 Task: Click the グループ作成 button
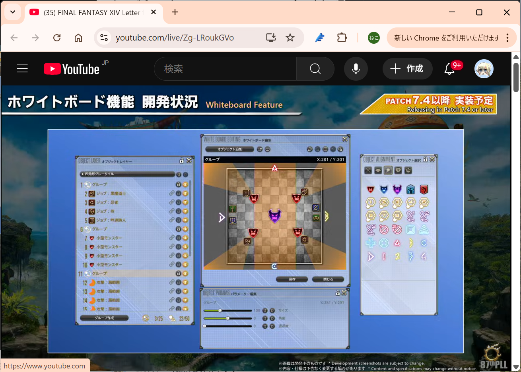pos(104,318)
